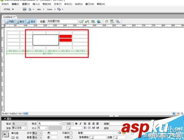Open the 字体 font dropdown
The image size is (184, 140).
(20, 128)
